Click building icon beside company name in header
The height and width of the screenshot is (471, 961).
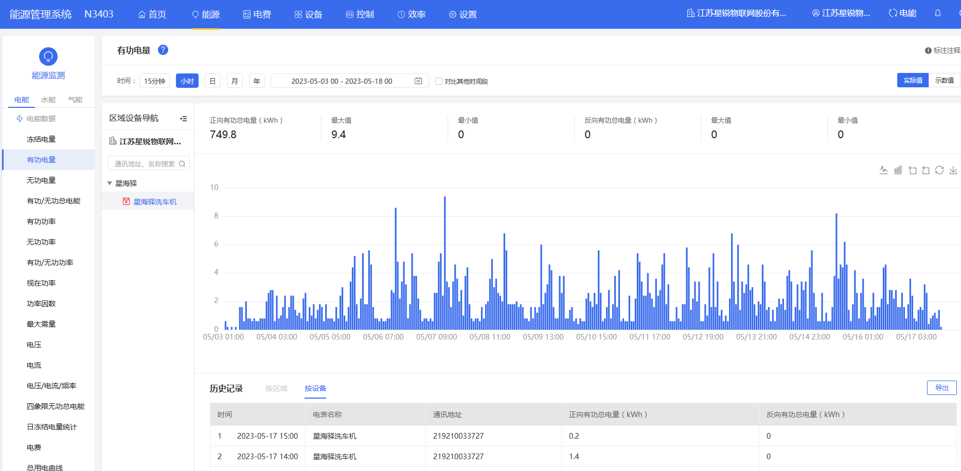pos(691,13)
